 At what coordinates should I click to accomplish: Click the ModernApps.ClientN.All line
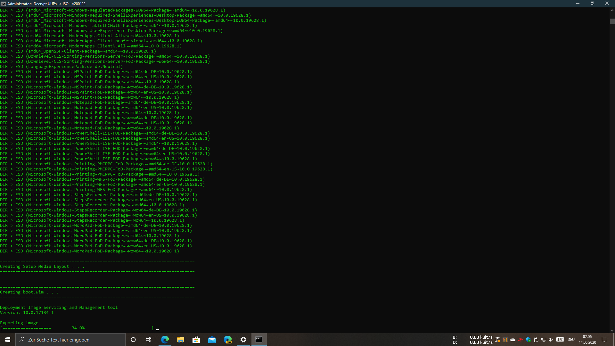point(91,46)
